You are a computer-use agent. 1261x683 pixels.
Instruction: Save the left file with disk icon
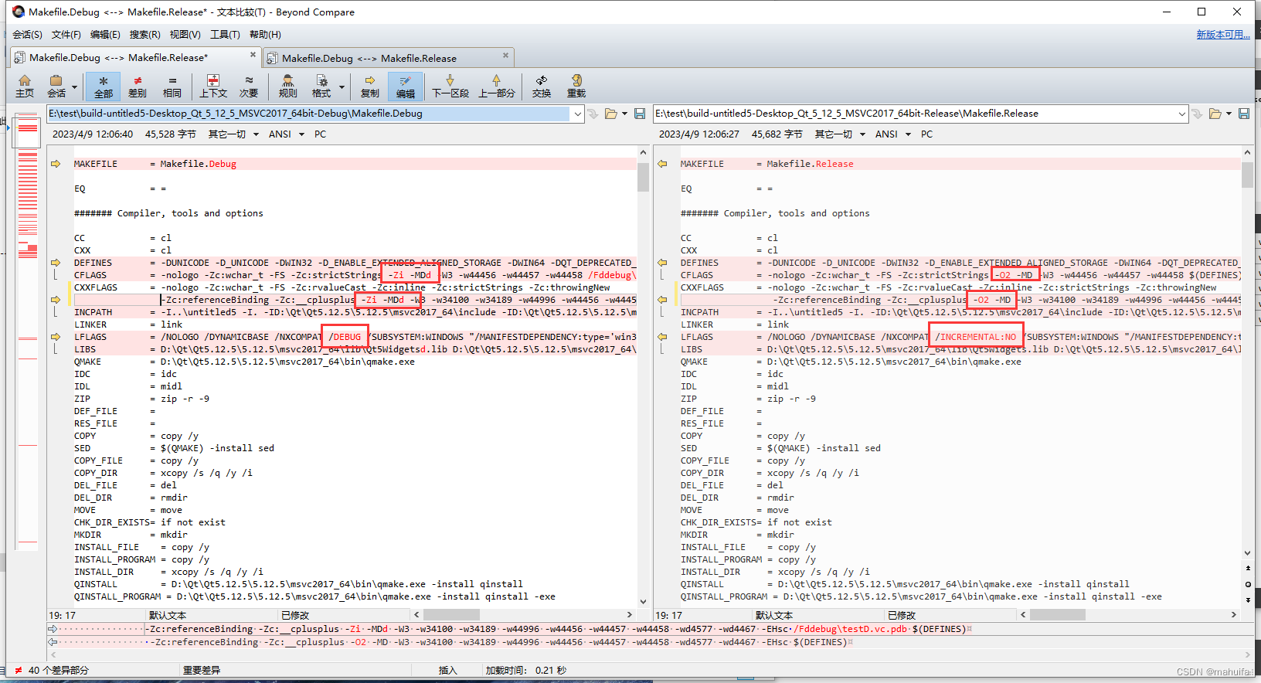click(640, 114)
